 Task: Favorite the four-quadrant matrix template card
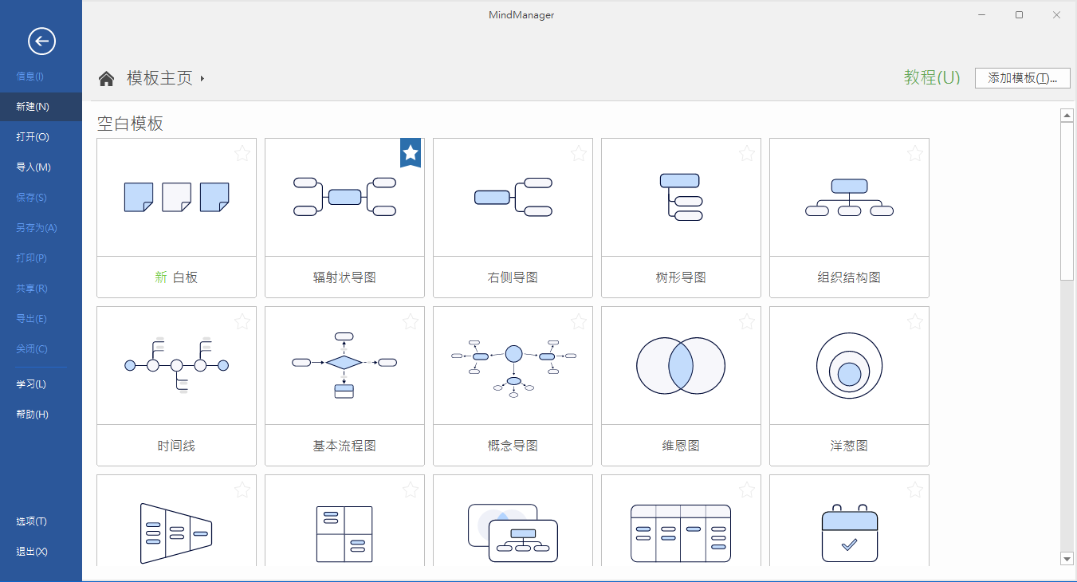point(411,490)
